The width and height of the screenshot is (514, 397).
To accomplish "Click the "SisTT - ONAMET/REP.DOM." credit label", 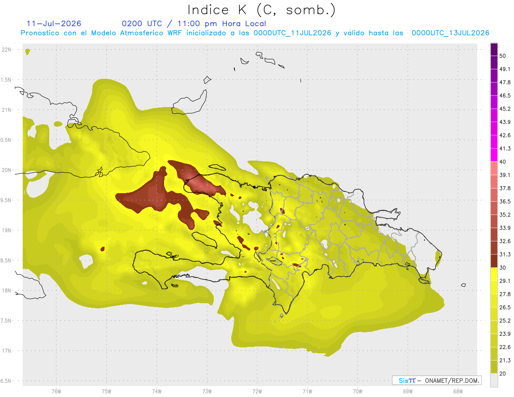I will click(436, 380).
